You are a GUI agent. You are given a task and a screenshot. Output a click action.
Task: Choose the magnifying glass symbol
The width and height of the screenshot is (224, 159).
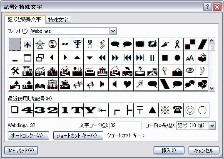coord(165,71)
